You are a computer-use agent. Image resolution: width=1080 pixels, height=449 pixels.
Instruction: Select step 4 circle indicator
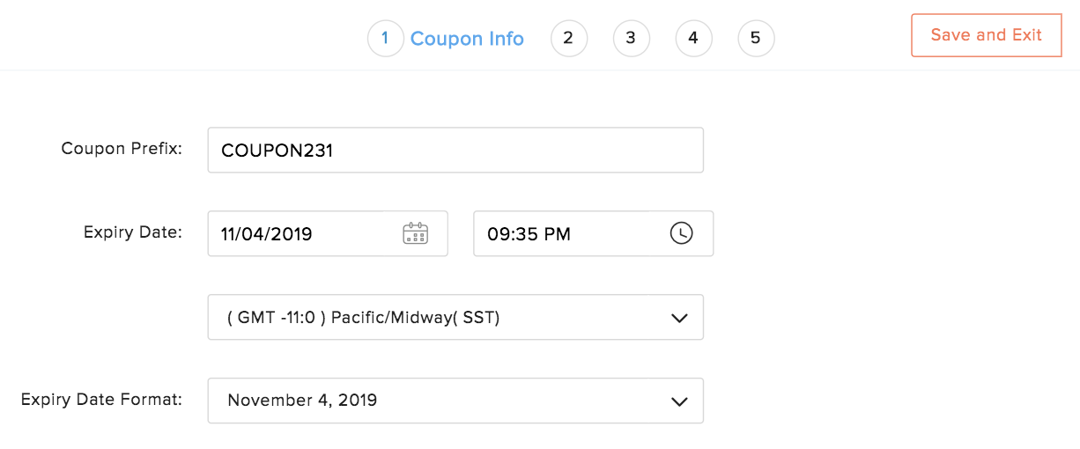point(693,38)
